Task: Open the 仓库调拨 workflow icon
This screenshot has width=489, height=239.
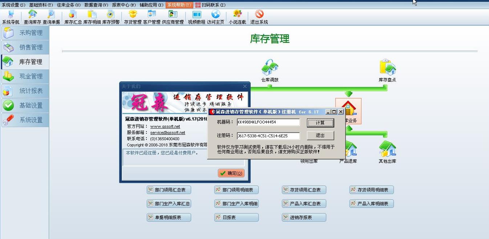Action: coord(270,71)
